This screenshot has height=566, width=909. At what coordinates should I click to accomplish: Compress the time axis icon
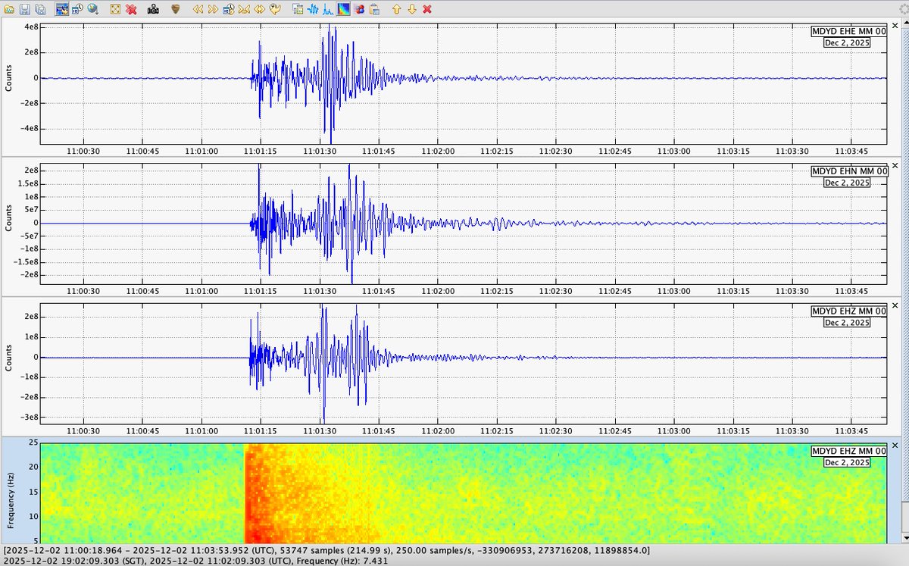click(x=244, y=9)
